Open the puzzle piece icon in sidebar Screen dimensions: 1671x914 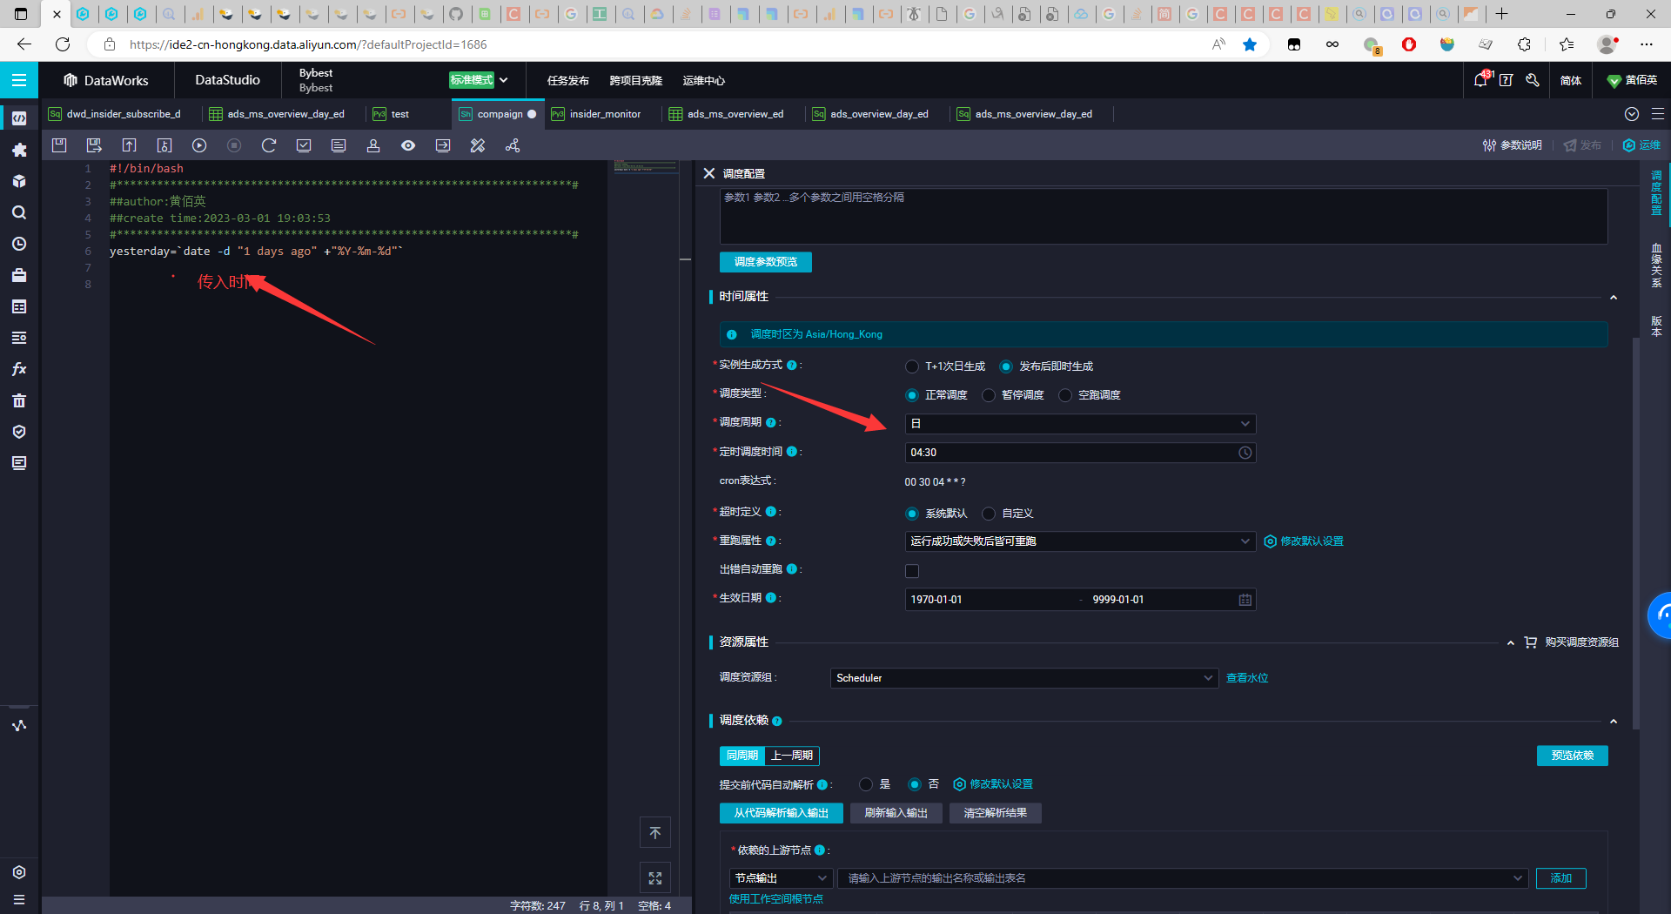coord(19,150)
